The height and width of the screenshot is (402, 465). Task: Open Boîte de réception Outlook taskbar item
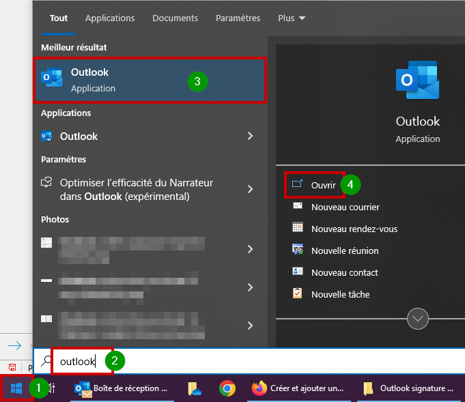(x=122, y=388)
